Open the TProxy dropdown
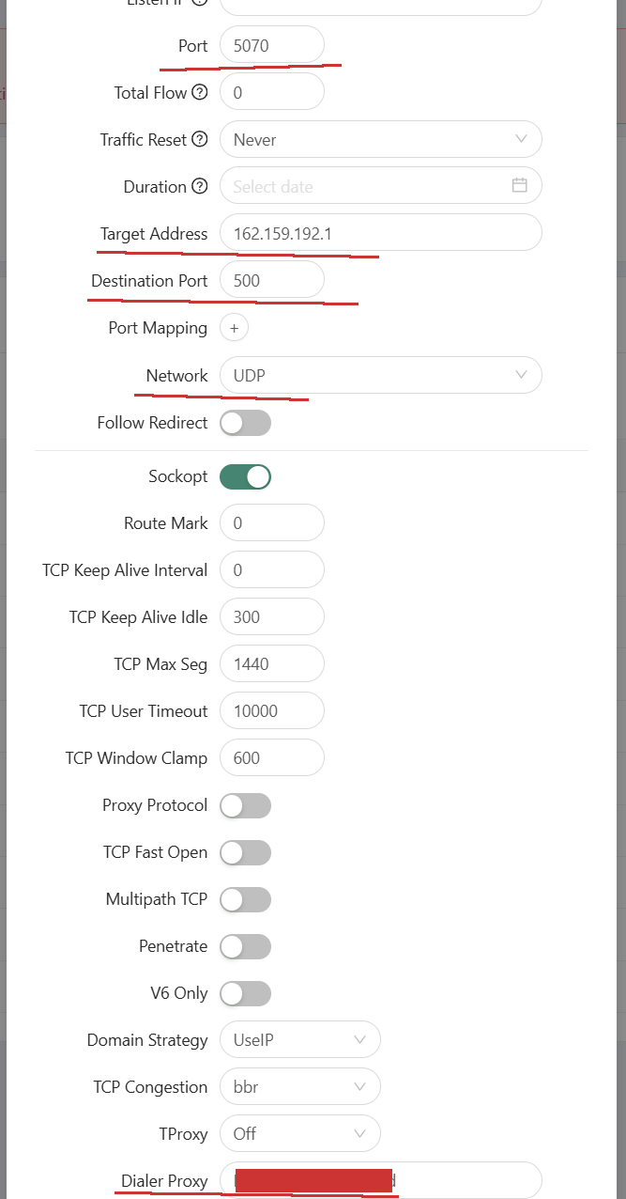This screenshot has height=1199, width=626. click(299, 1134)
